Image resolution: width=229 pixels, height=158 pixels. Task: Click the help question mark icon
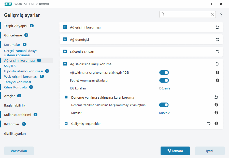pos(221,15)
